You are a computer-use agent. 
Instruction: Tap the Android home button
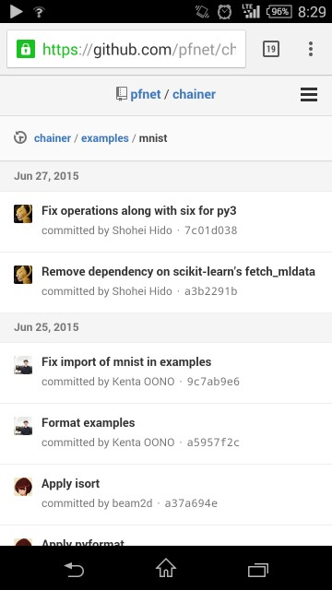coord(166,568)
